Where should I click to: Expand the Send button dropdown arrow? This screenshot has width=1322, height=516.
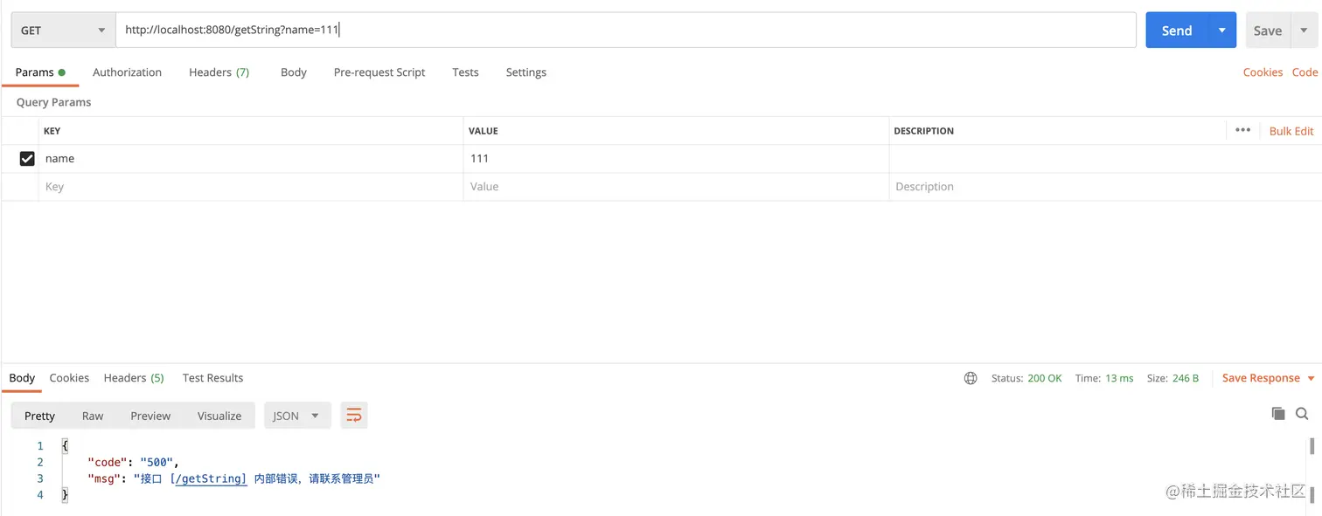coord(1221,30)
